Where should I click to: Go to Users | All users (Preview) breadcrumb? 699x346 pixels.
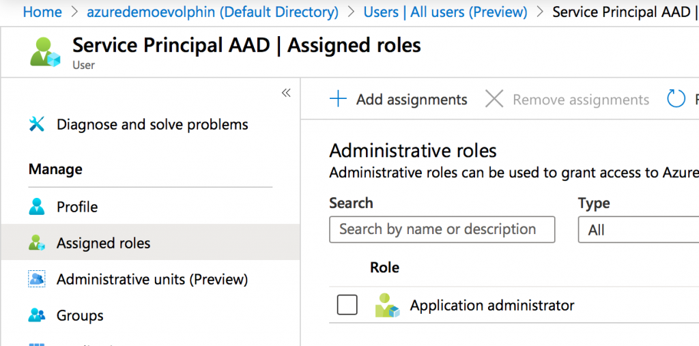[x=445, y=12]
